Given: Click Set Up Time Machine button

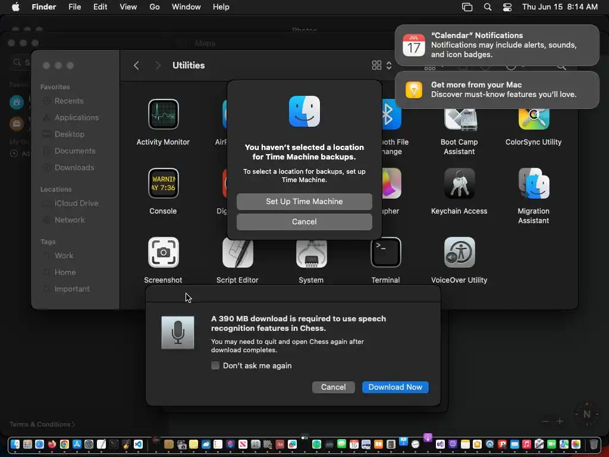Looking at the screenshot, I should click(x=304, y=201).
